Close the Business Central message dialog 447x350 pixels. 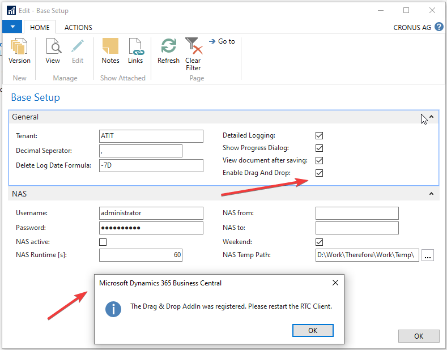pyautogui.click(x=335, y=283)
